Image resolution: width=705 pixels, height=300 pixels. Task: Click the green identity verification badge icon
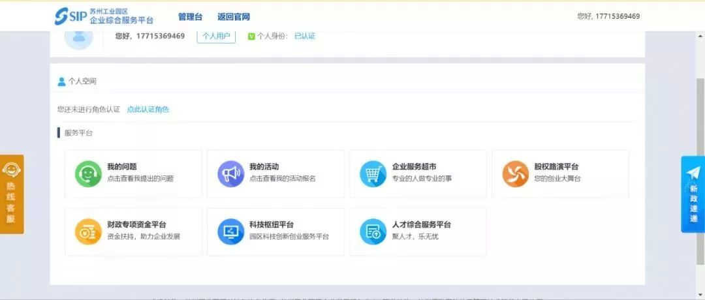pyautogui.click(x=251, y=37)
